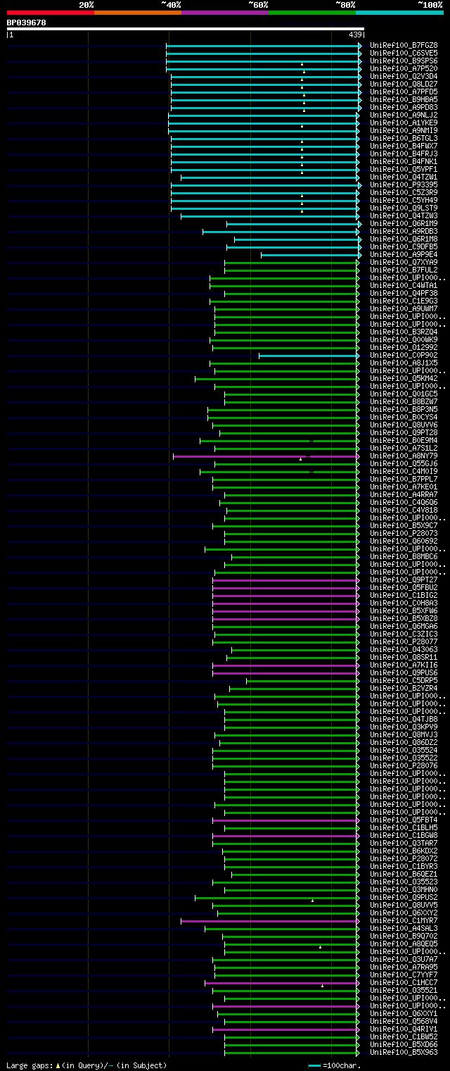Open the UniRef100_O43063 hit
Viewport: 450px width, 1071px height.
[x=404, y=649]
